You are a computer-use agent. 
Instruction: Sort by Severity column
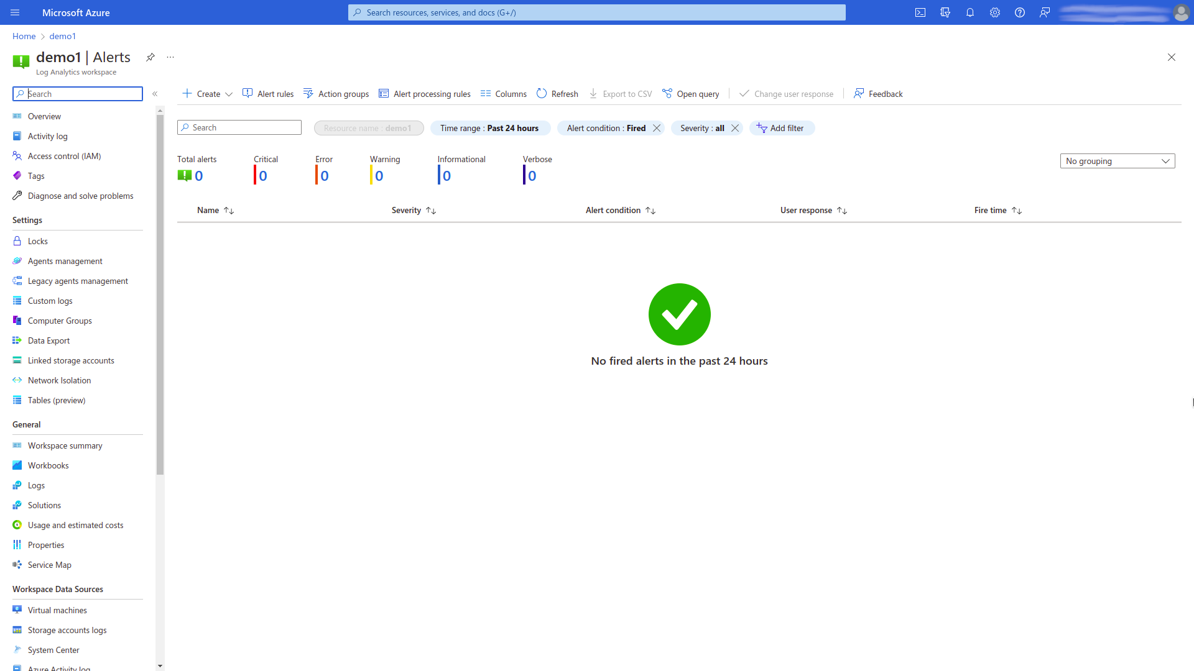pyautogui.click(x=414, y=211)
